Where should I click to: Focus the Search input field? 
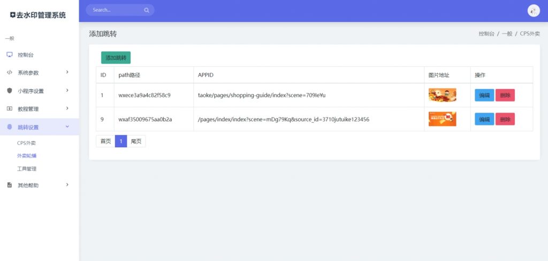pyautogui.click(x=120, y=10)
